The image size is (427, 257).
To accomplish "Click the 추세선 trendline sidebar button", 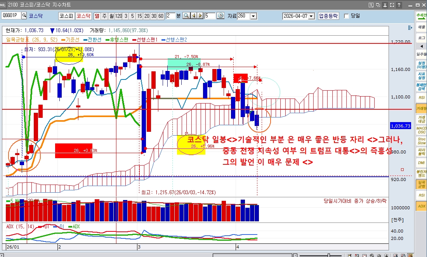I will coord(421,16).
